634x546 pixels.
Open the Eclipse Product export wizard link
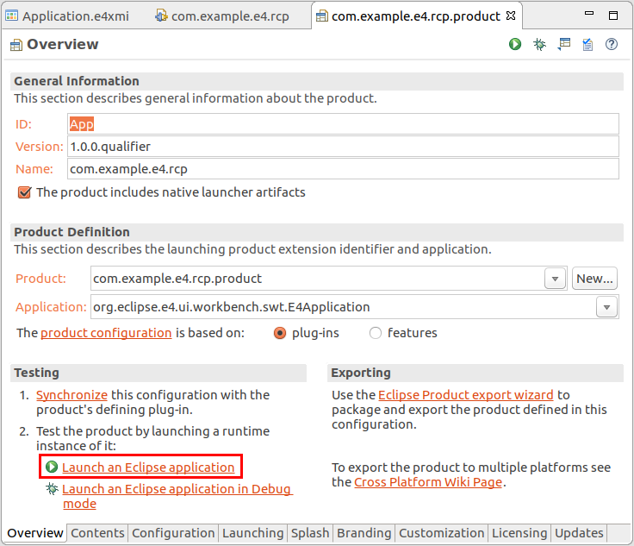point(465,395)
